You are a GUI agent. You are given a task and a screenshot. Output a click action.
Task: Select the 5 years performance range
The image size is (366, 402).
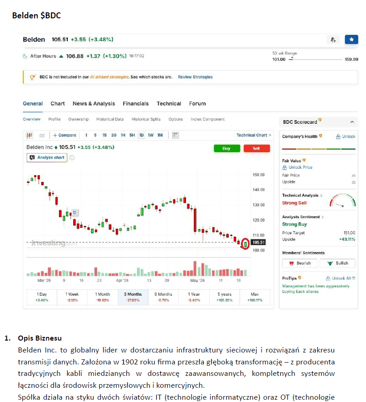[x=224, y=297]
